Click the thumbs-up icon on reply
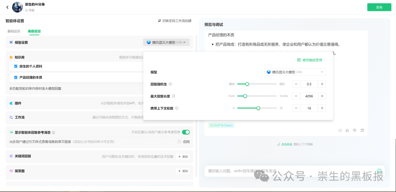The width and height of the screenshot is (396, 192). tap(347, 130)
